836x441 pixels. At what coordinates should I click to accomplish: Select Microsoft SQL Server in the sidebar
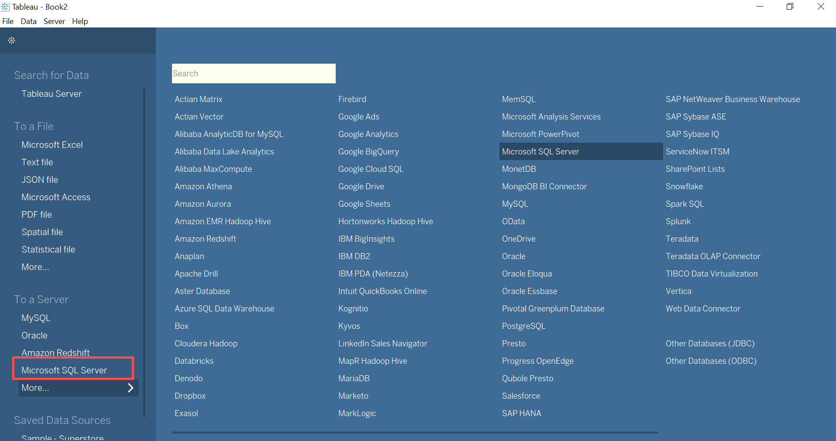64,370
